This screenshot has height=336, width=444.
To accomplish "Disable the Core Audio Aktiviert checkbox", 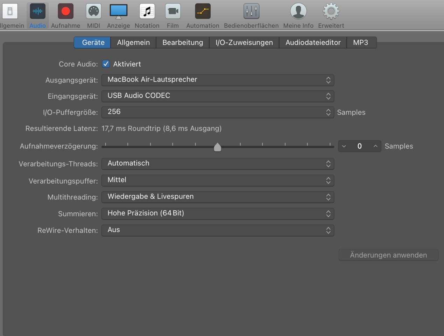I will (106, 64).
